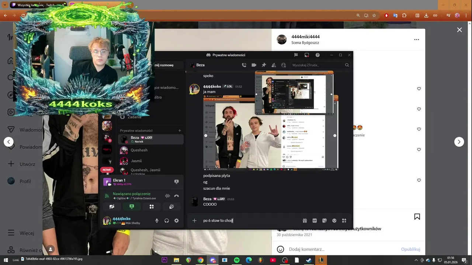Open the Queshesh direct message
The image size is (472, 265).
150,150
